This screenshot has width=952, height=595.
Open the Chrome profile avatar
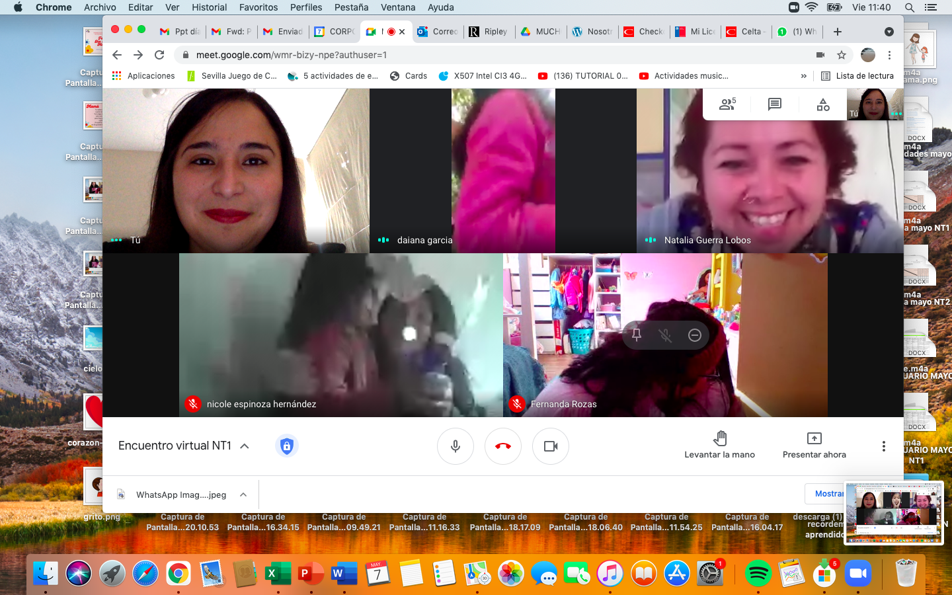pos(868,55)
